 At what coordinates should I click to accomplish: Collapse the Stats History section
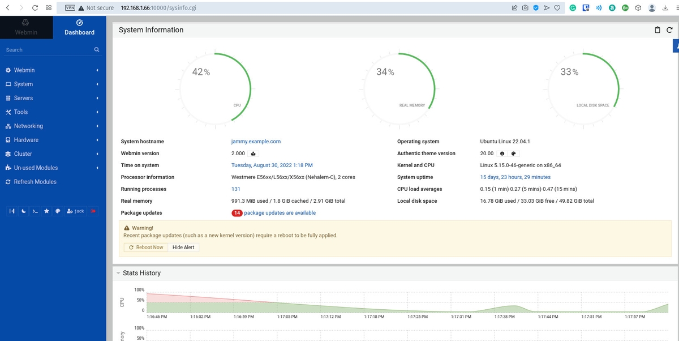(x=118, y=273)
